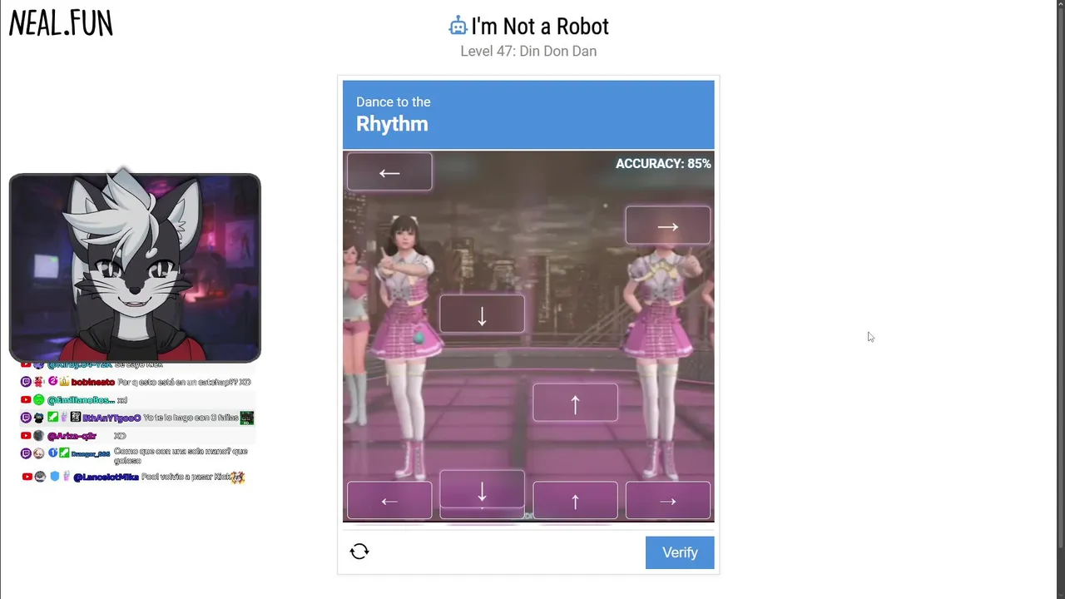Click the @LancelotMika username in chat
The image size is (1065, 599).
tap(106, 477)
